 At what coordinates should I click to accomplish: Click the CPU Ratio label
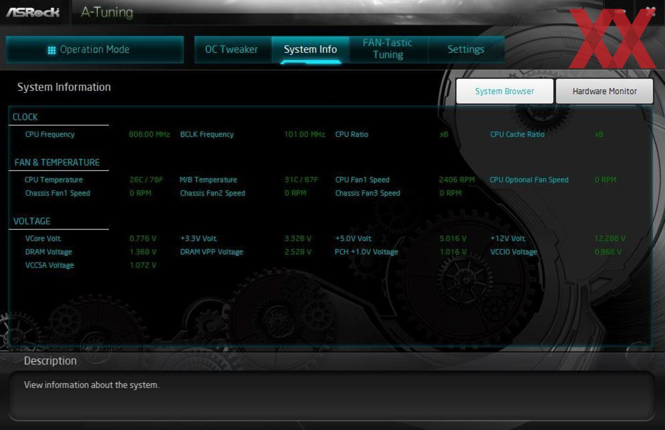(352, 134)
